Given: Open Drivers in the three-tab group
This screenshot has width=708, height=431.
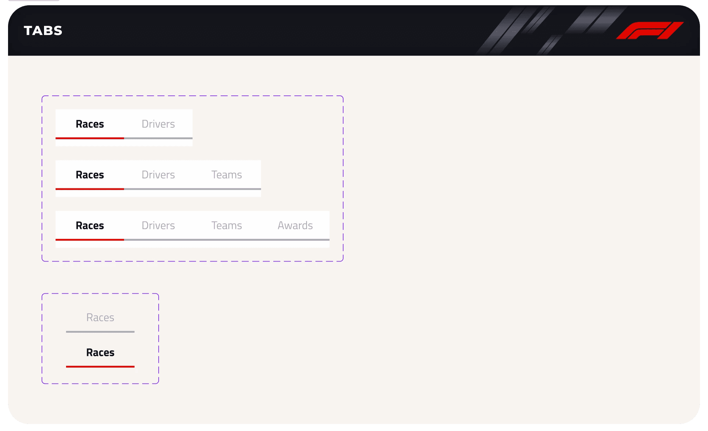Looking at the screenshot, I should click(x=158, y=175).
